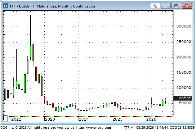Click the 300000 price axis label
This screenshot has height=130, width=195.
184,26
